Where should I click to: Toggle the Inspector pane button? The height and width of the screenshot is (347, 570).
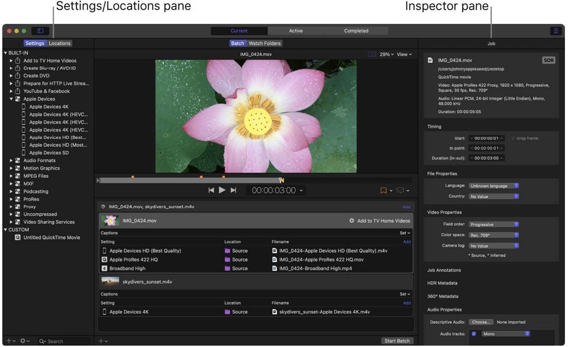tap(556, 31)
